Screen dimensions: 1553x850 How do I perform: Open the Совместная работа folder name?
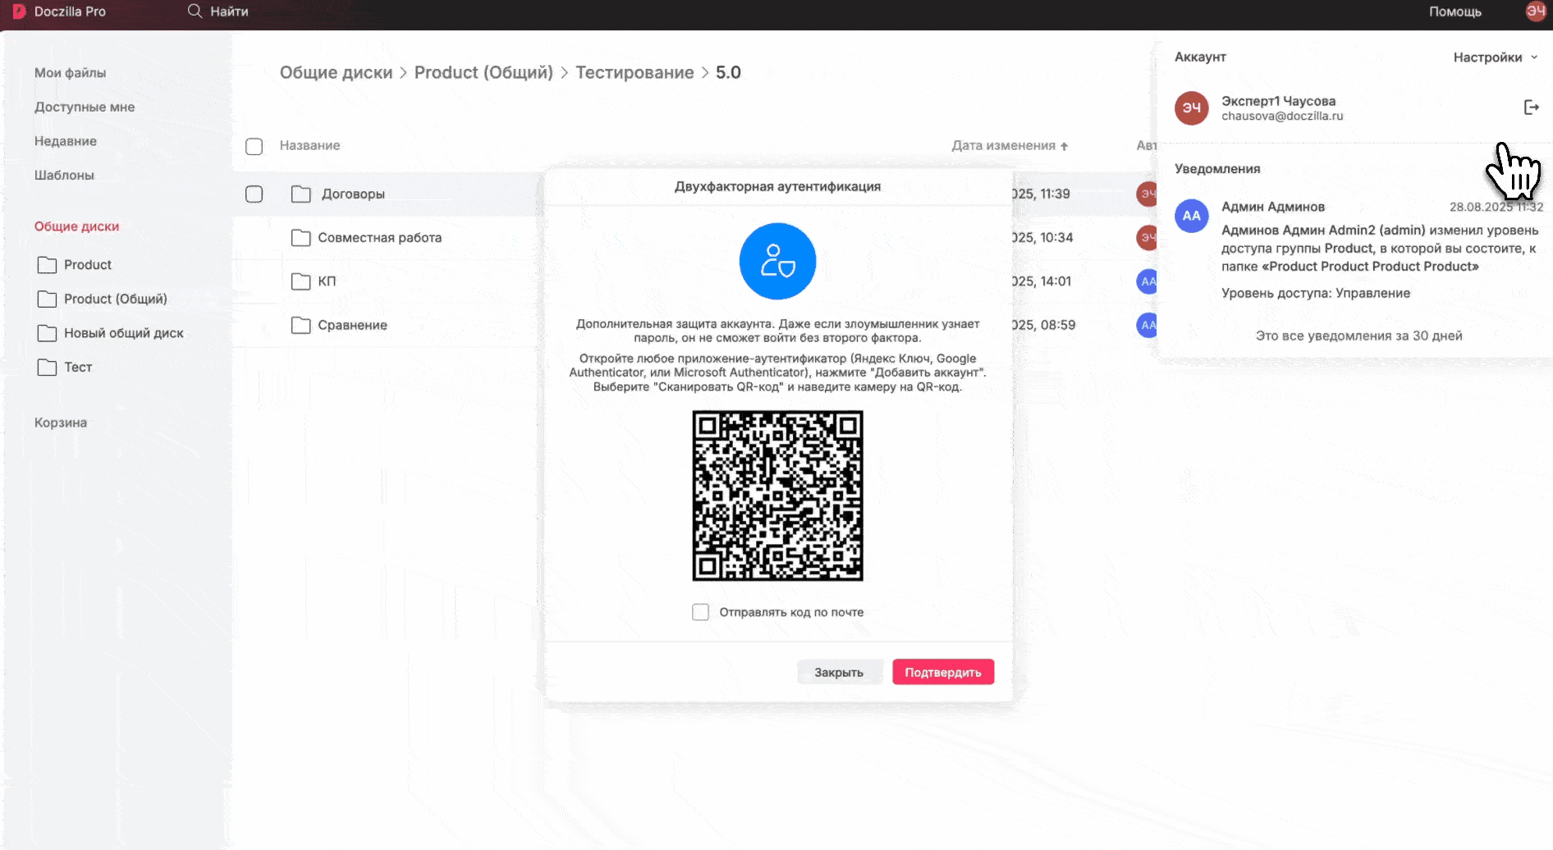pos(379,238)
